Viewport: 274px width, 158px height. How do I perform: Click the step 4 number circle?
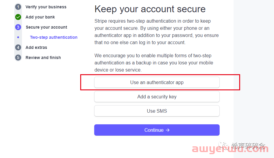18,47
